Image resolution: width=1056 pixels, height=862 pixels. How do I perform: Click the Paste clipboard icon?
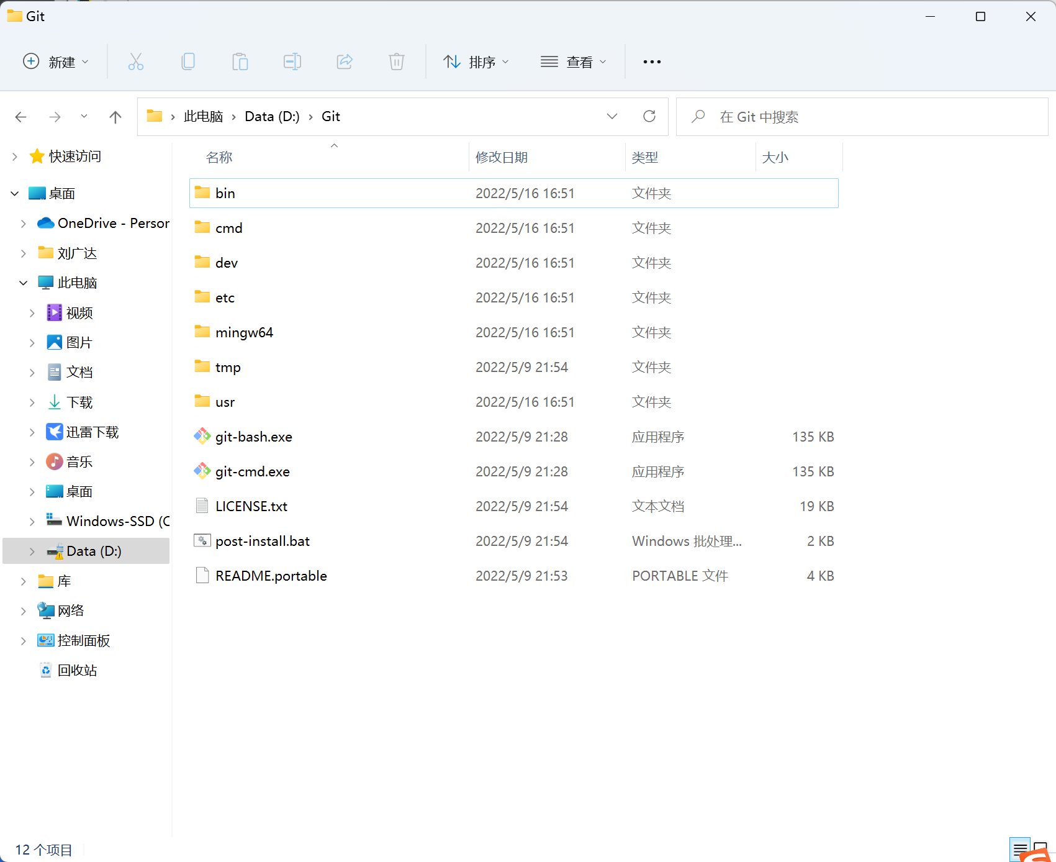click(x=240, y=61)
